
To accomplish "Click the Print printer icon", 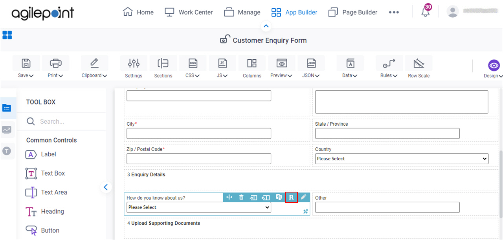I will coord(55,63).
